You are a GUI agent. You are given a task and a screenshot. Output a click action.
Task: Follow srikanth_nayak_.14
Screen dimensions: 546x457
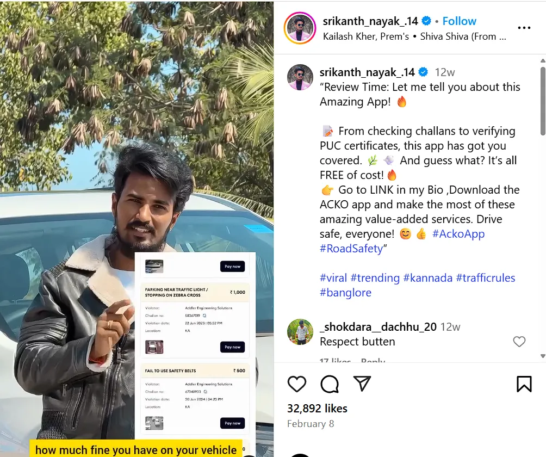tap(460, 21)
